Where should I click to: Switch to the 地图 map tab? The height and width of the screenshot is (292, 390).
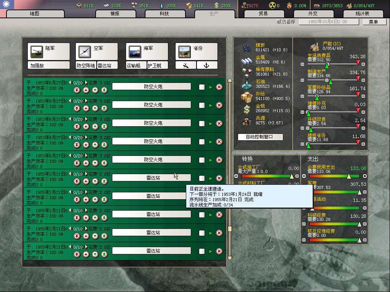[x=35, y=14]
